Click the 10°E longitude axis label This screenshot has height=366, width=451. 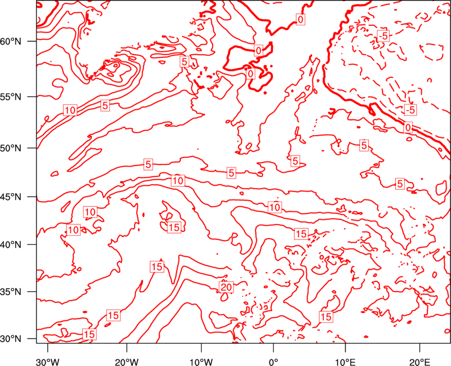pos(345,361)
